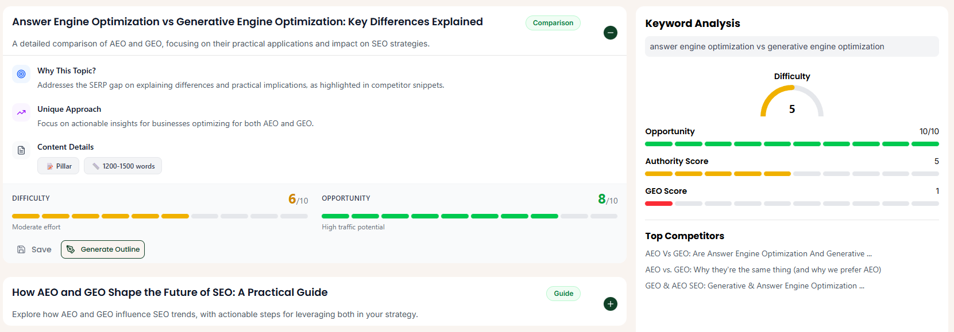954x332 pixels.
Task: Click the Answer Engine Optimization article title
Action: (247, 22)
